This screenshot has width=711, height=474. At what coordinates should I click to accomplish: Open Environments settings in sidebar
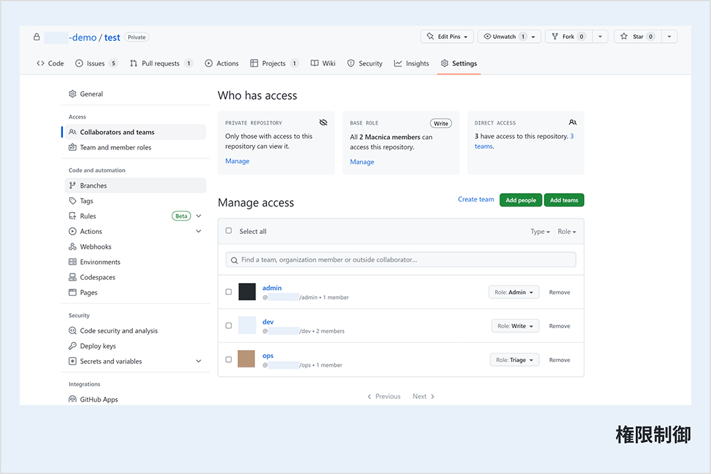[x=100, y=262]
